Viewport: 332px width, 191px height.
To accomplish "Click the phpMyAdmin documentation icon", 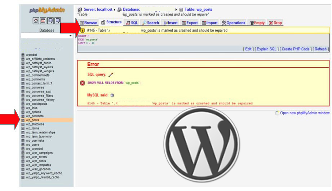I will pos(51,21).
